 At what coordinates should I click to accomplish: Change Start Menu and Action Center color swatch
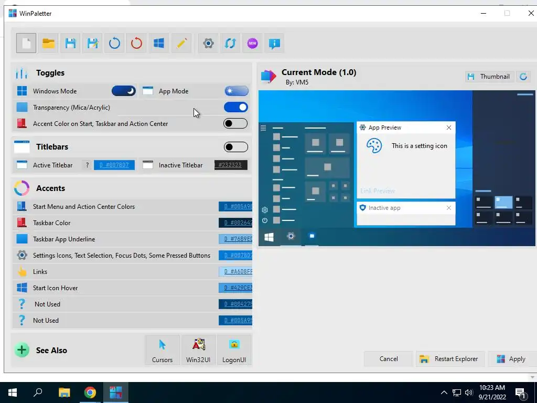[x=235, y=207]
